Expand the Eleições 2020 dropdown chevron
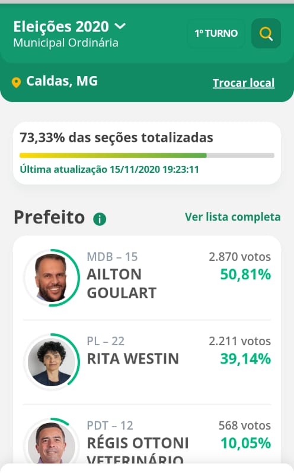Screen dimensions: 294x473 click(x=120, y=26)
